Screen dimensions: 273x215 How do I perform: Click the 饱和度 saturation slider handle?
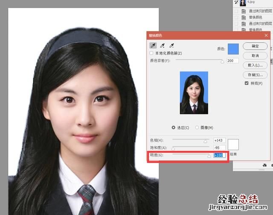click(x=173, y=149)
